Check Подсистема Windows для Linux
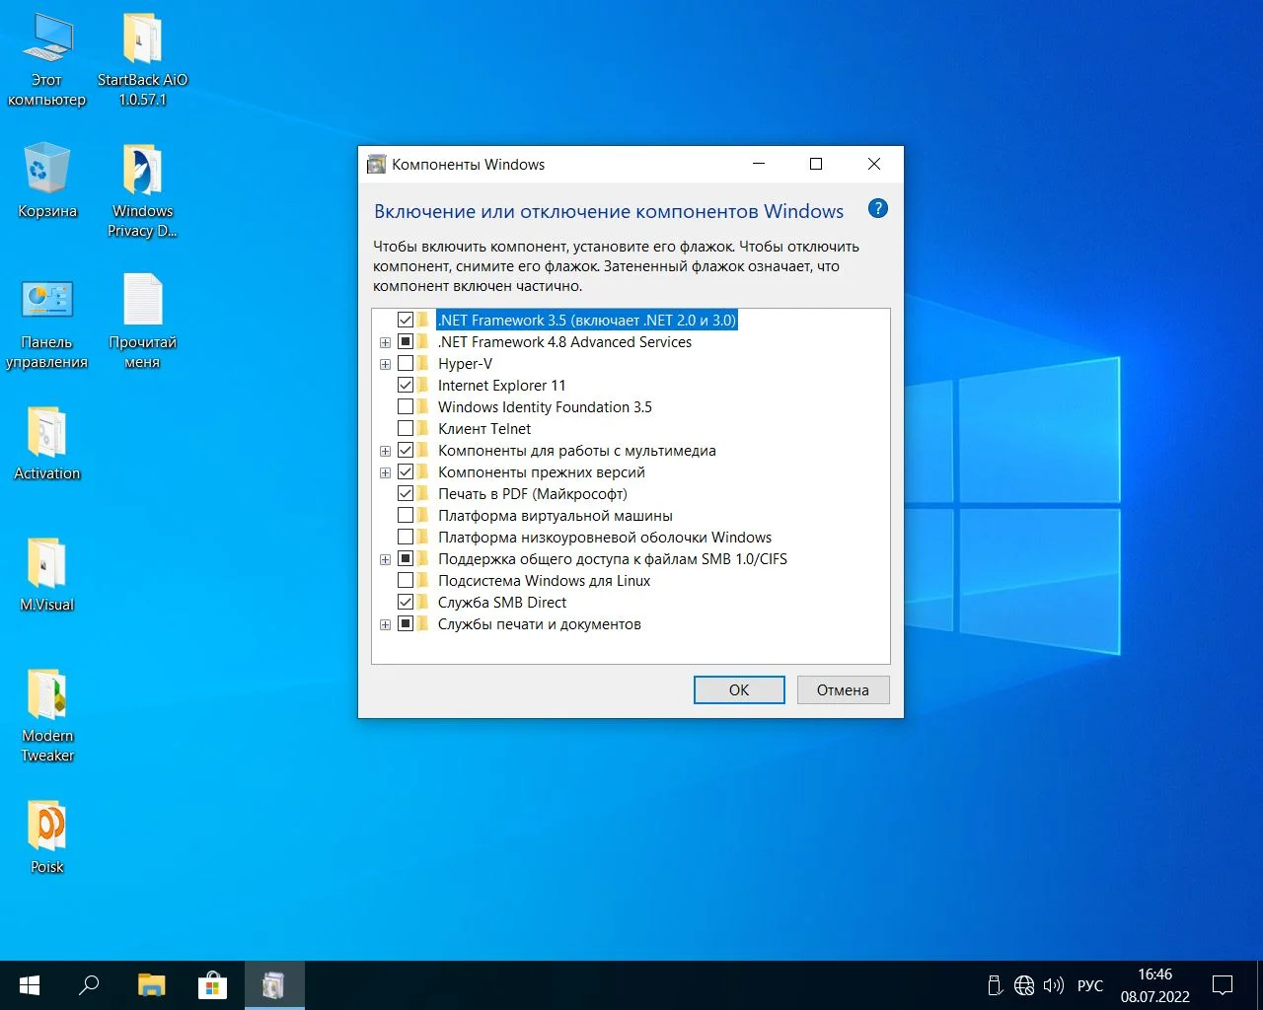Viewport: 1263px width, 1010px height. [x=406, y=581]
